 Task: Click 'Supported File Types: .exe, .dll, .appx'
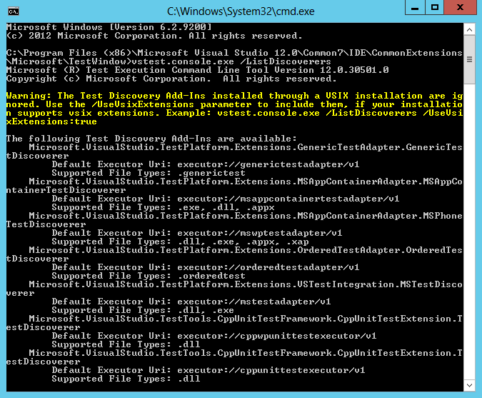(163, 207)
